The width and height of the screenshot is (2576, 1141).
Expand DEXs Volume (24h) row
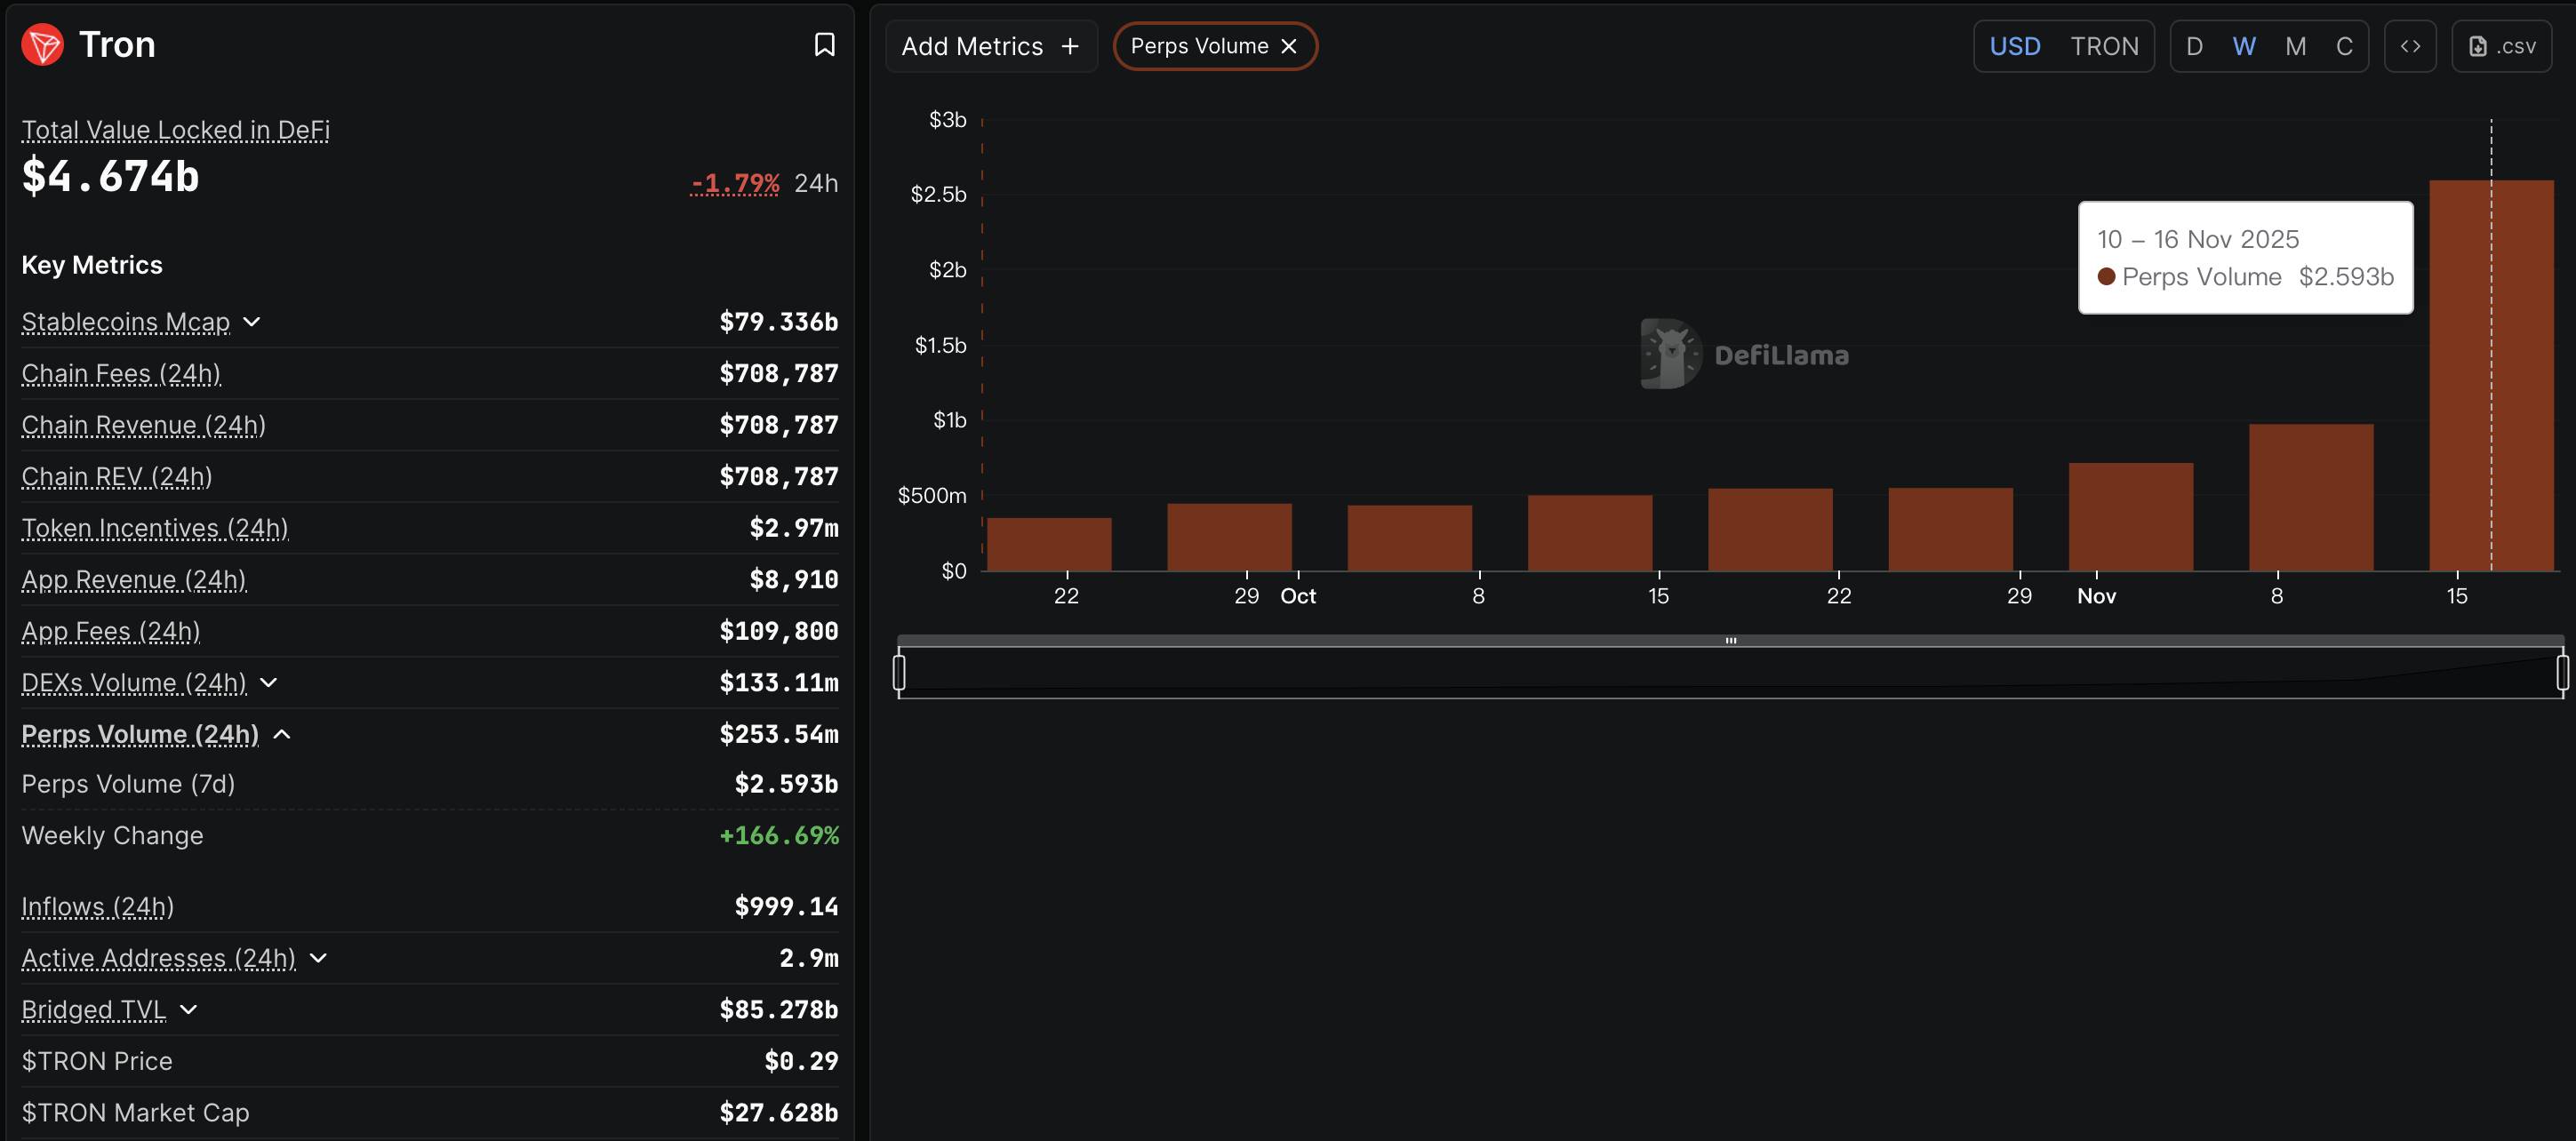pos(268,683)
